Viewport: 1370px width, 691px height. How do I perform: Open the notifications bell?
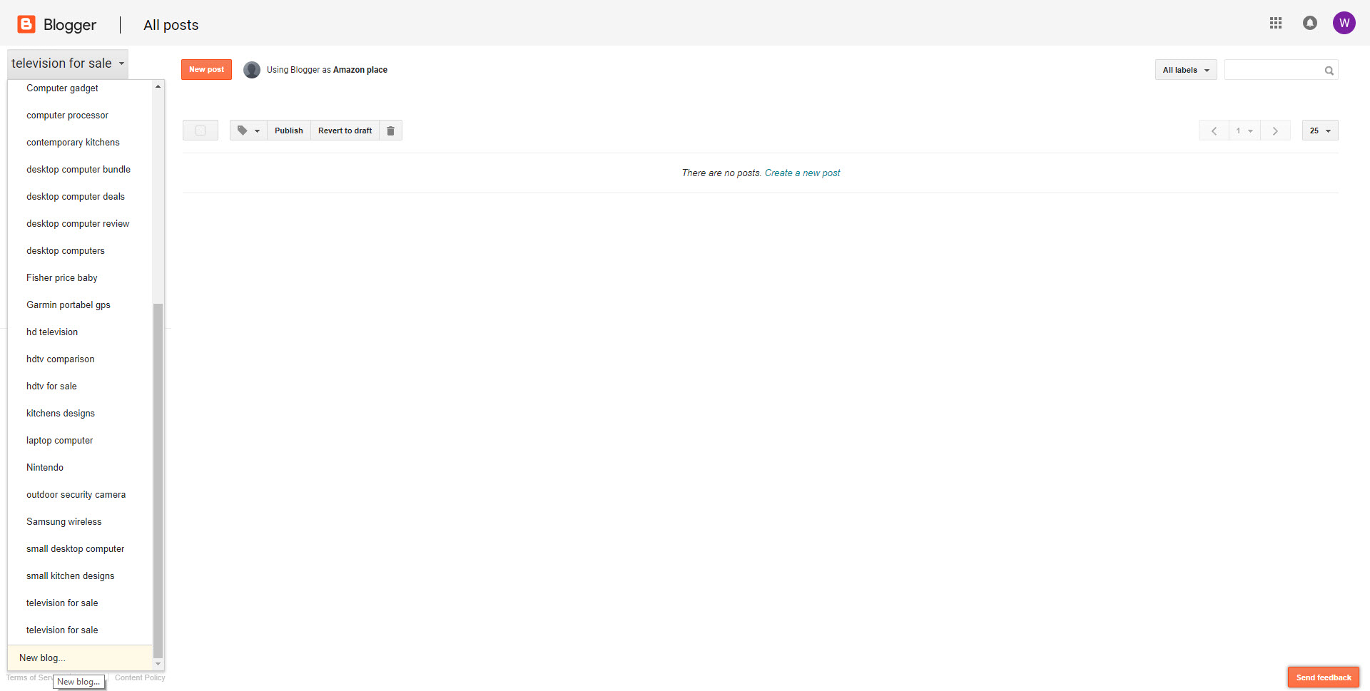(1309, 24)
